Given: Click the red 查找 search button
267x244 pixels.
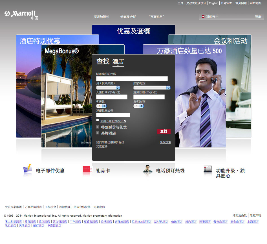Looking at the screenshot, I should pos(164,131).
